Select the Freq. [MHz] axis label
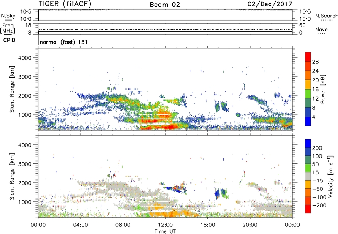The height and width of the screenshot is (234, 338). (8, 29)
